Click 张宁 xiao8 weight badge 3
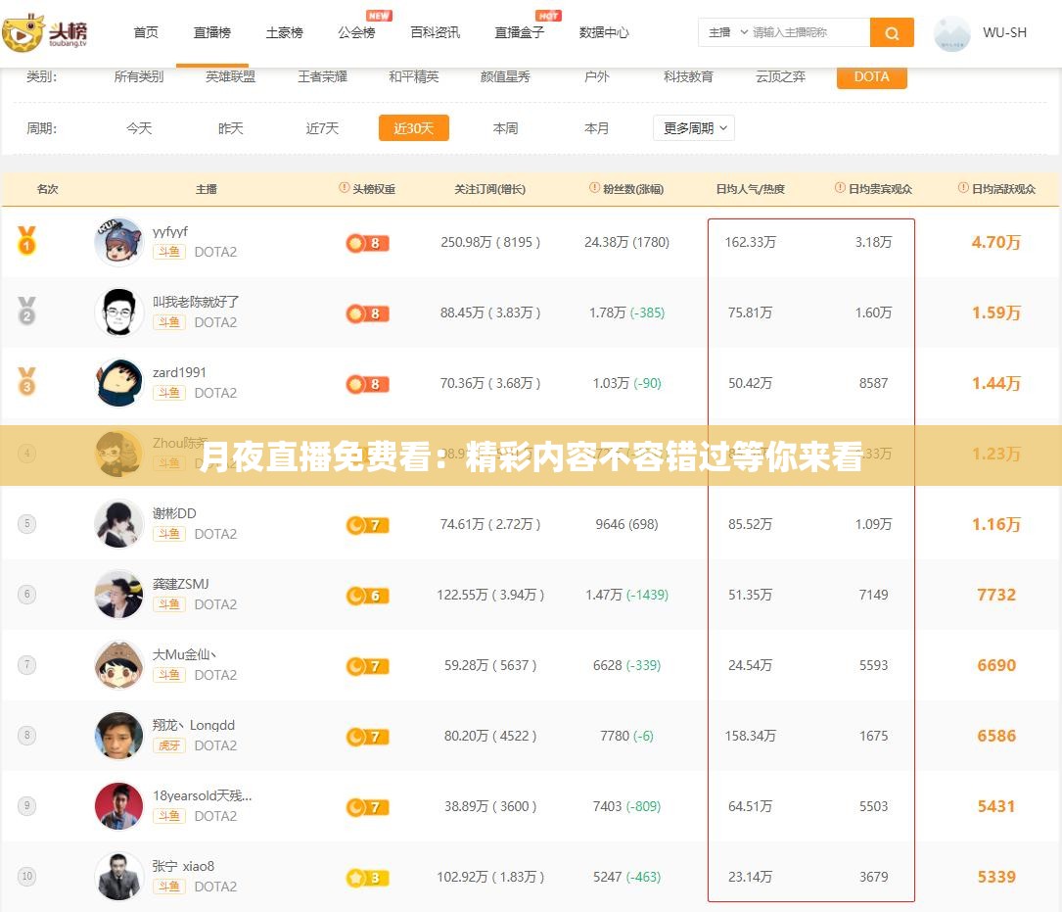The height and width of the screenshot is (912, 1062). (367, 878)
